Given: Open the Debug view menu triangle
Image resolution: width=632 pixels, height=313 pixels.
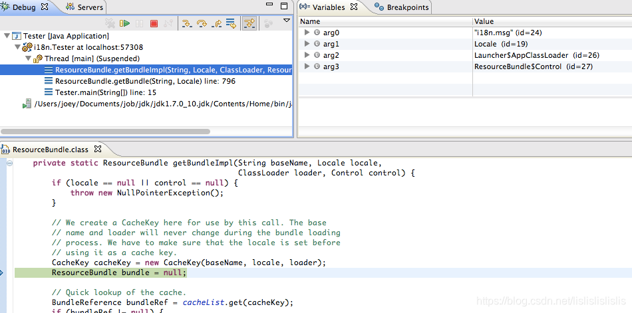Looking at the screenshot, I should pos(287,20).
